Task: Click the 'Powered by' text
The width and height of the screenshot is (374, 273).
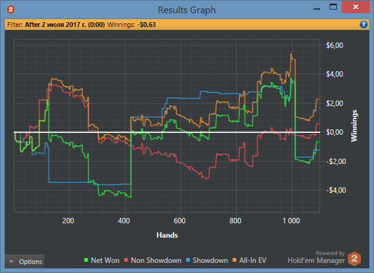Action: click(330, 253)
